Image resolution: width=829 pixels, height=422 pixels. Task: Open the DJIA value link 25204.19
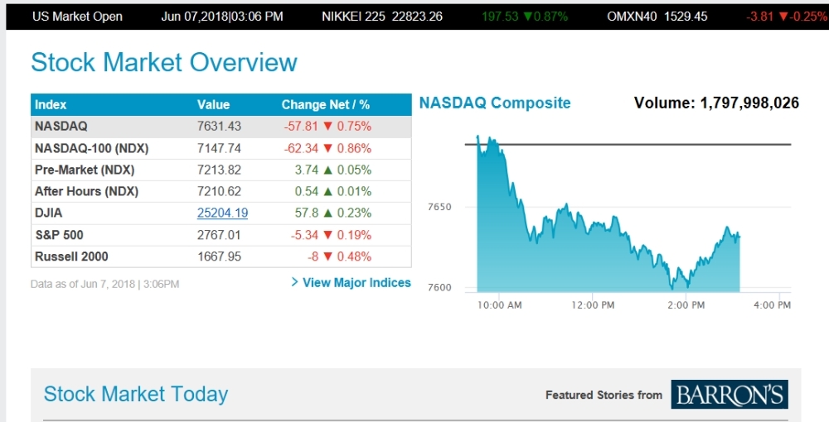(222, 213)
